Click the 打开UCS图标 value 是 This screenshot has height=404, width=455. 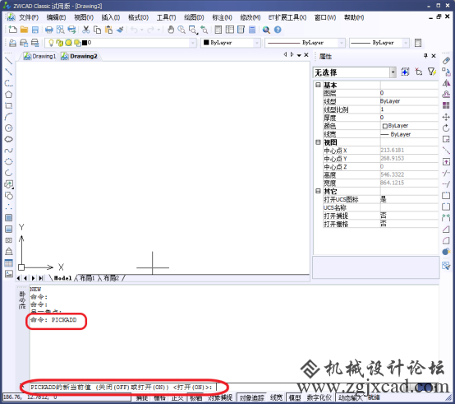coord(409,199)
